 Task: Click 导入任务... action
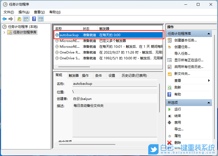click(x=182, y=54)
